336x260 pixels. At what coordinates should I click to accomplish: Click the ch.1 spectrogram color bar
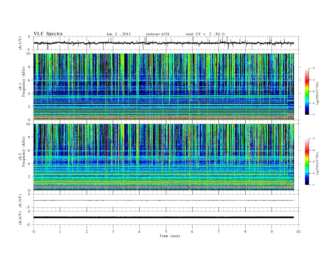(307, 91)
